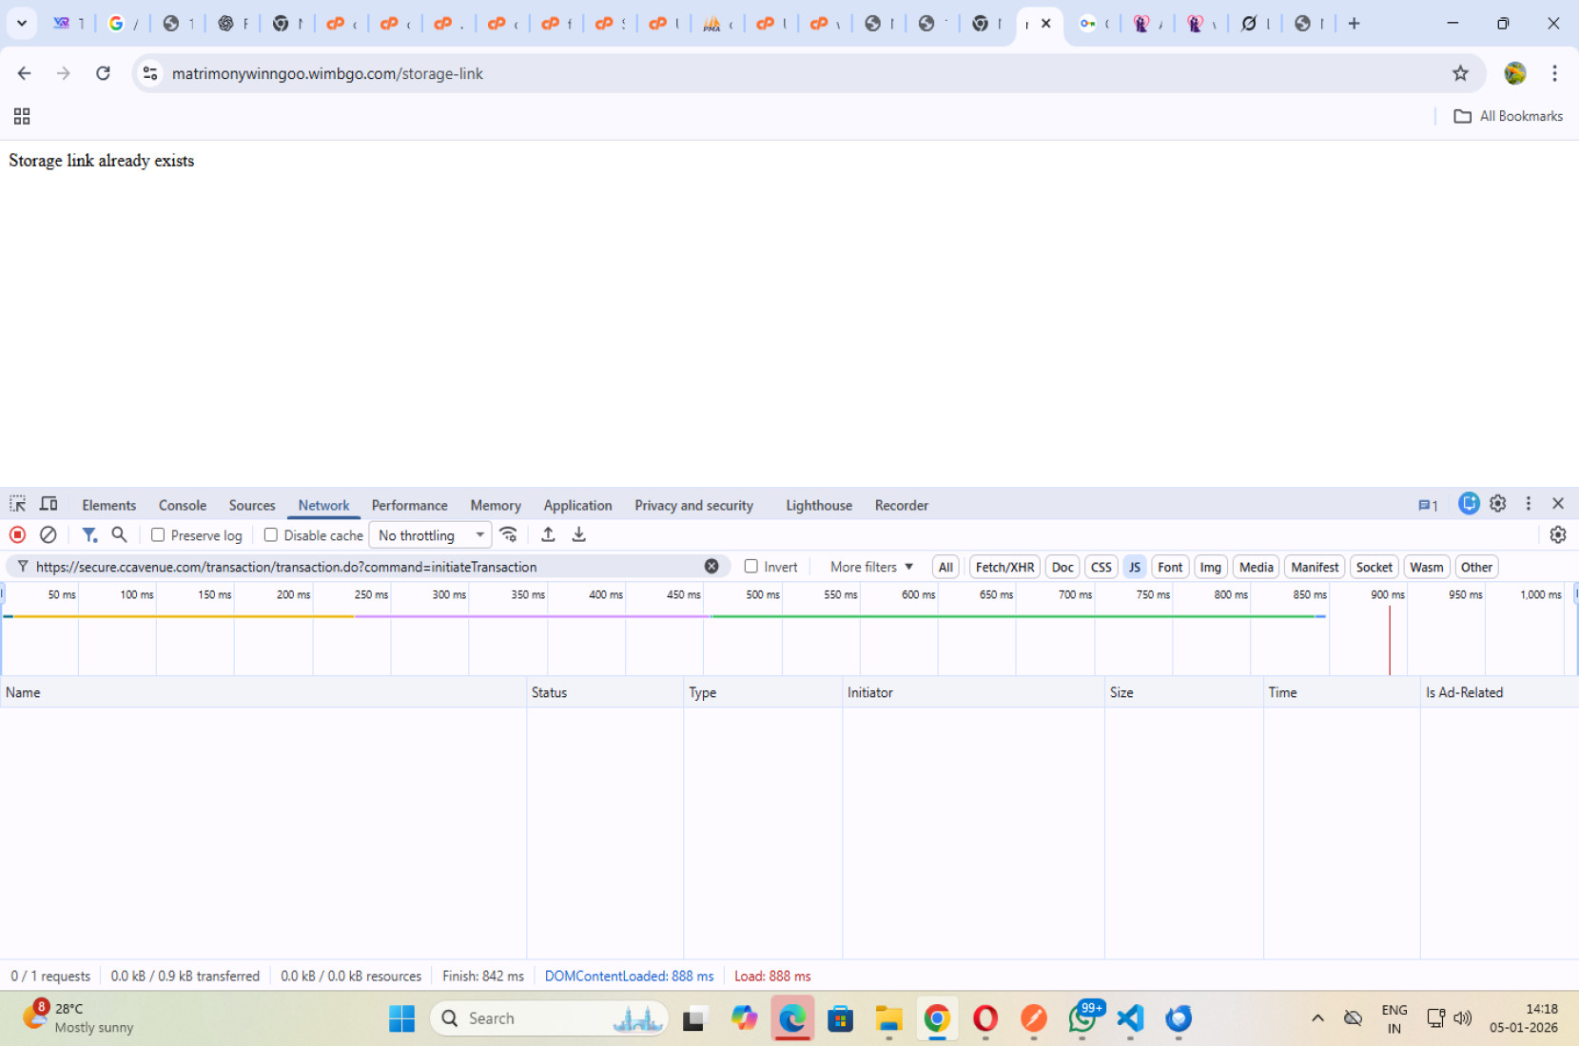
Task: Filter requests by Fetch/XHR type
Action: coord(1004,568)
